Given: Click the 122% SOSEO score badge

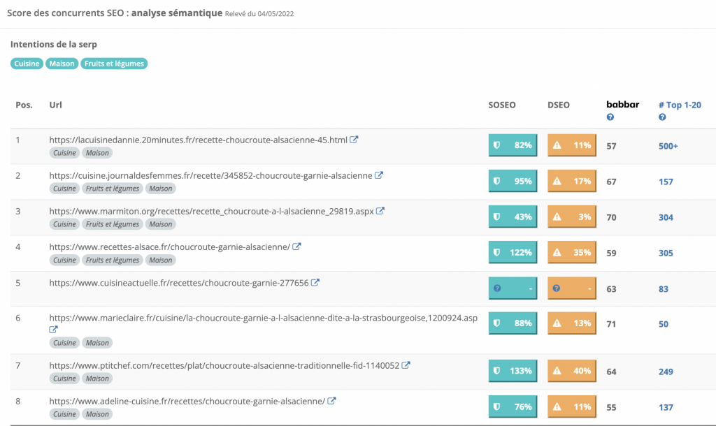Looking at the screenshot, I should 513,252.
